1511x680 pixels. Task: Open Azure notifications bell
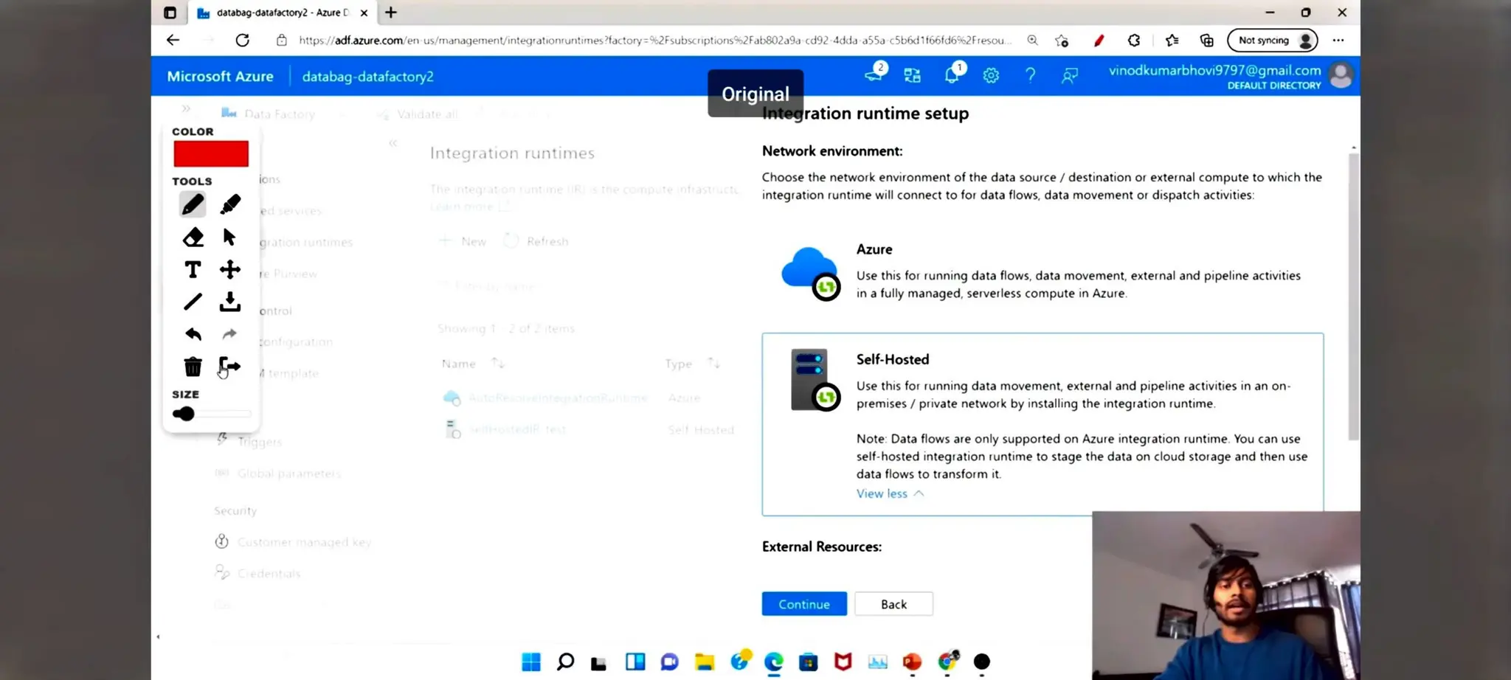point(952,74)
